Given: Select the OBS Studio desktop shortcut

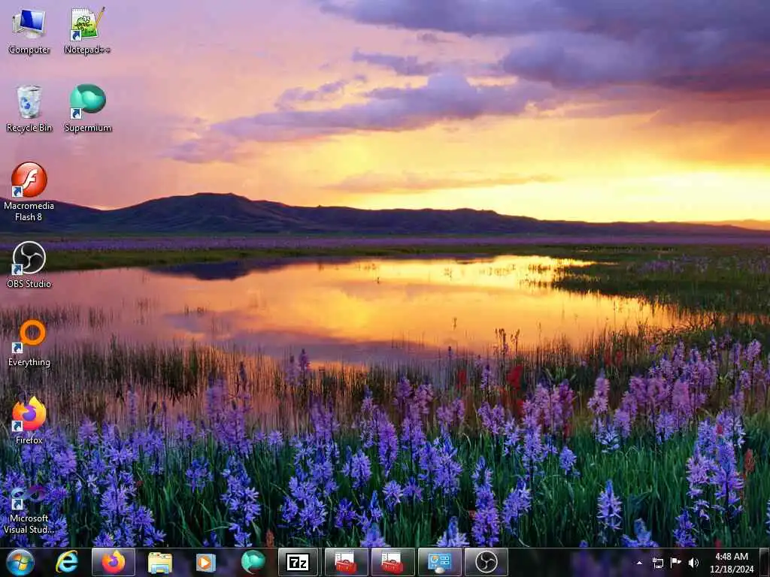Looking at the screenshot, I should [29, 265].
